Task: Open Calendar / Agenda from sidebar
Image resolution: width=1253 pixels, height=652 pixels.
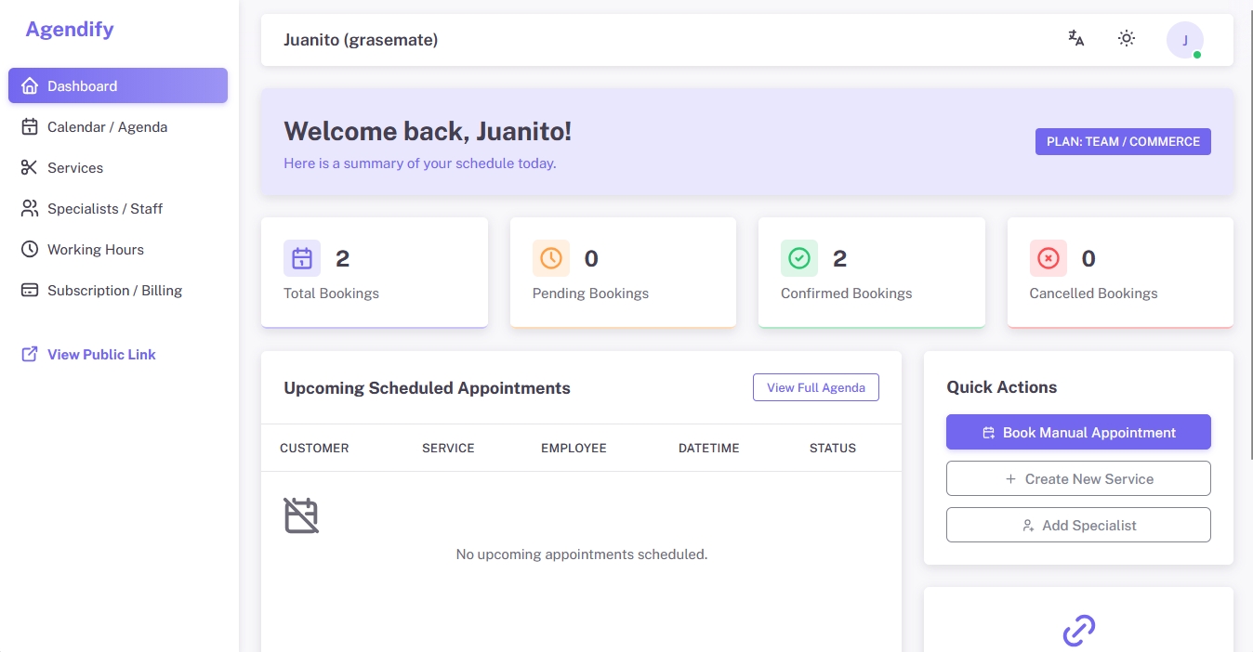Action: click(118, 126)
